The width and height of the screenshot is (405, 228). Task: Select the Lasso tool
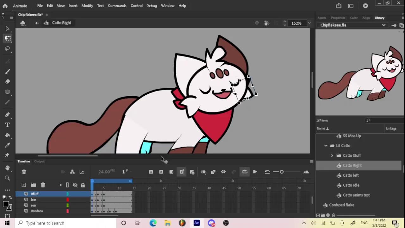pyautogui.click(x=8, y=49)
